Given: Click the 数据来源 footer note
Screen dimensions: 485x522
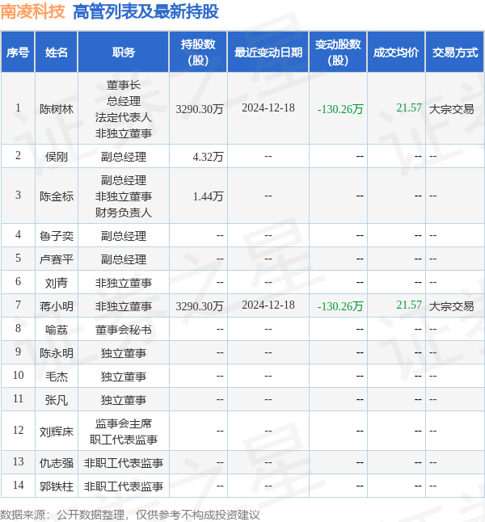Looking at the screenshot, I should coord(129,515).
